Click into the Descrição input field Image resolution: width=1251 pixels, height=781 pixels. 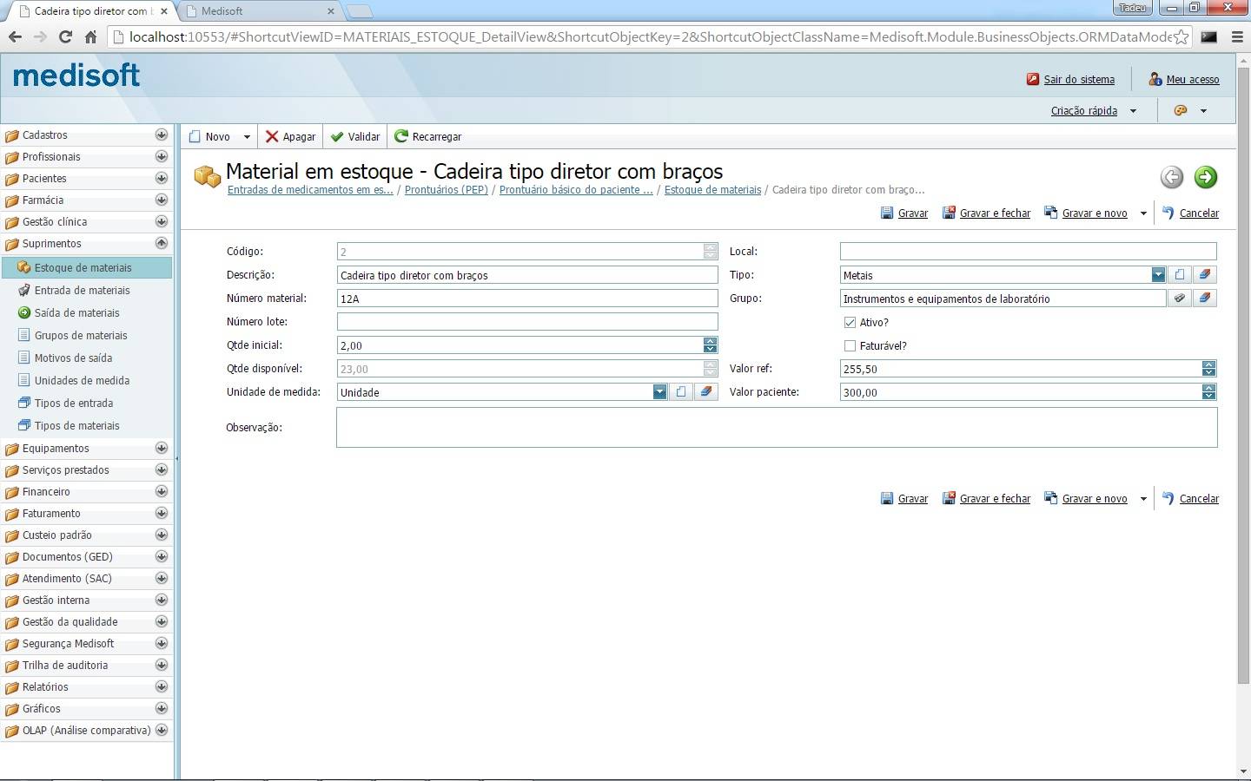(x=527, y=274)
